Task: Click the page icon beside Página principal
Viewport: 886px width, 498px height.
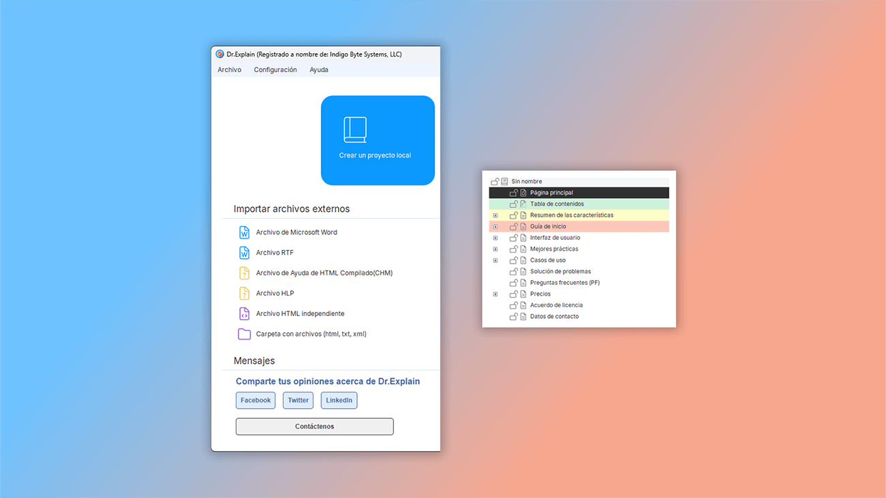Action: coord(521,192)
